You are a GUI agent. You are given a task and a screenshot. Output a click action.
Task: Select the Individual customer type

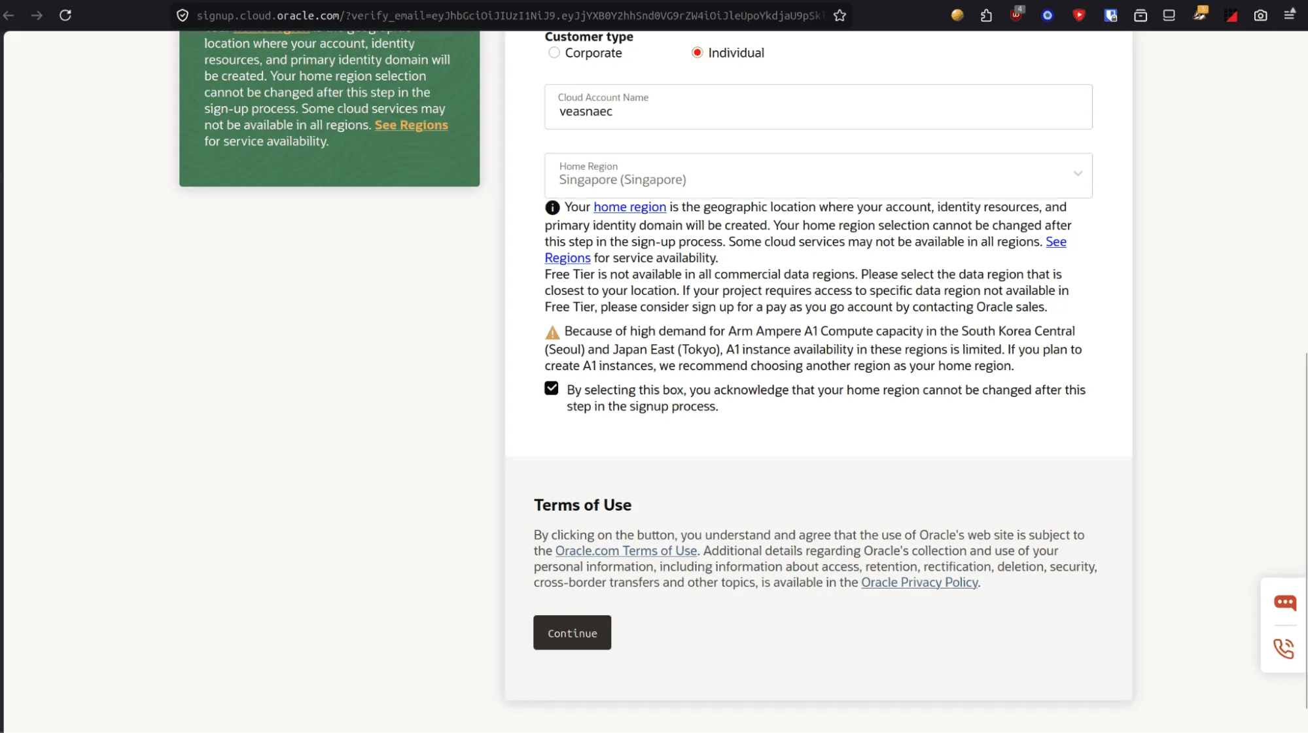click(698, 52)
